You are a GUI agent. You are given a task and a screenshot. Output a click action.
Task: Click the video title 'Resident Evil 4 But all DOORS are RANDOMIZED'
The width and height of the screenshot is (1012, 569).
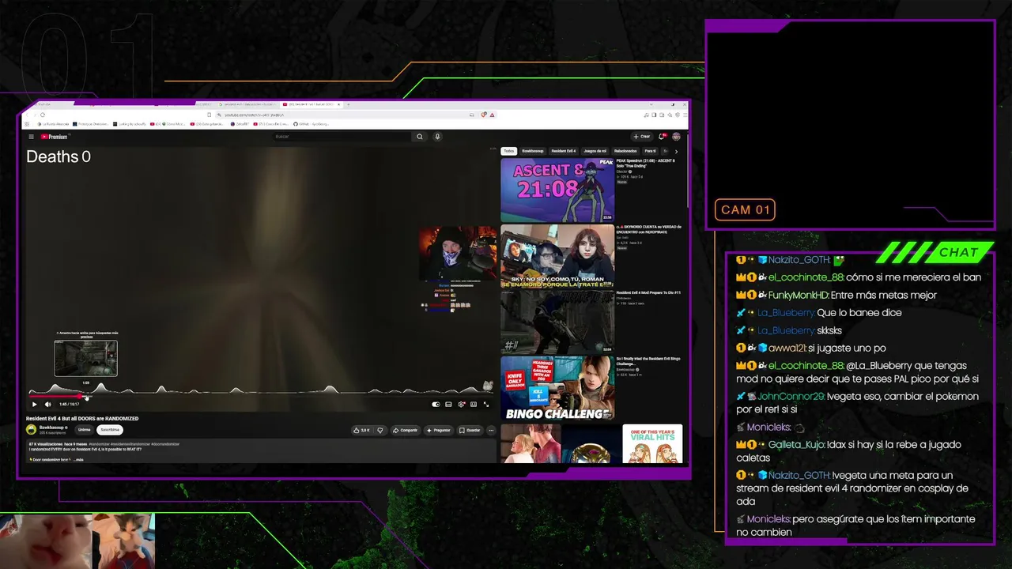[82, 419]
